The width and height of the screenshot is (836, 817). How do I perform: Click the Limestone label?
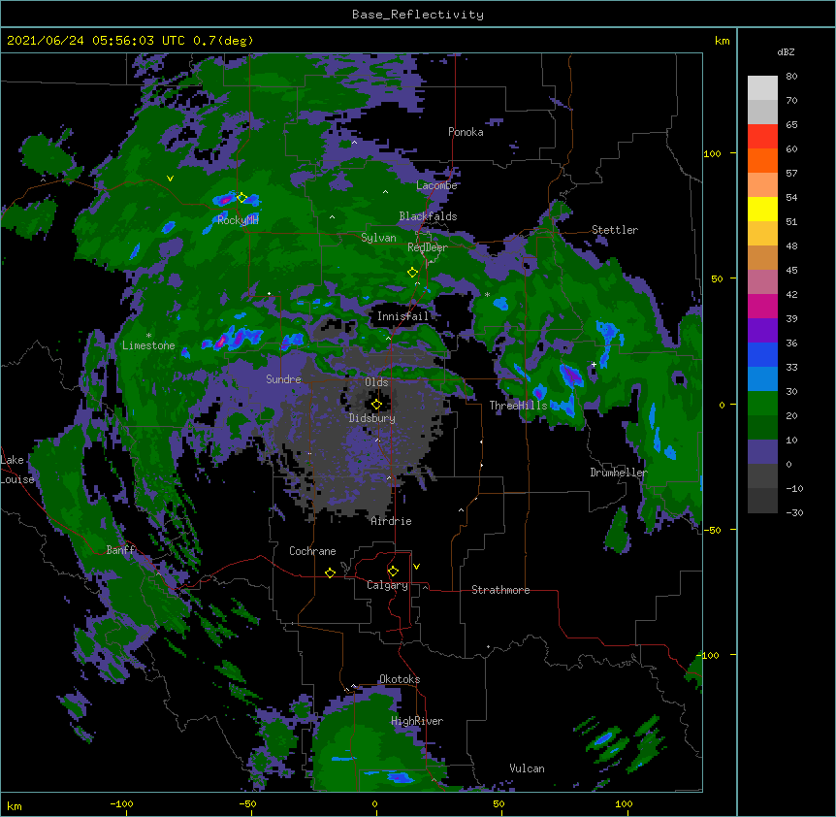click(x=148, y=345)
